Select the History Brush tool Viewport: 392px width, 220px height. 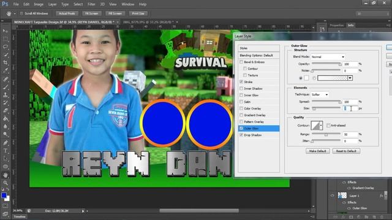[6, 103]
